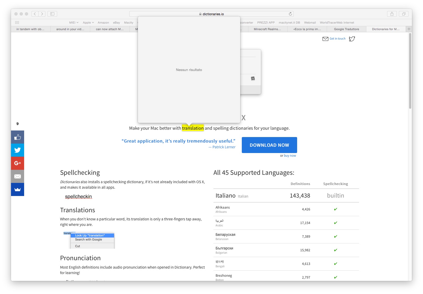Click the "Български" language name

(224, 248)
